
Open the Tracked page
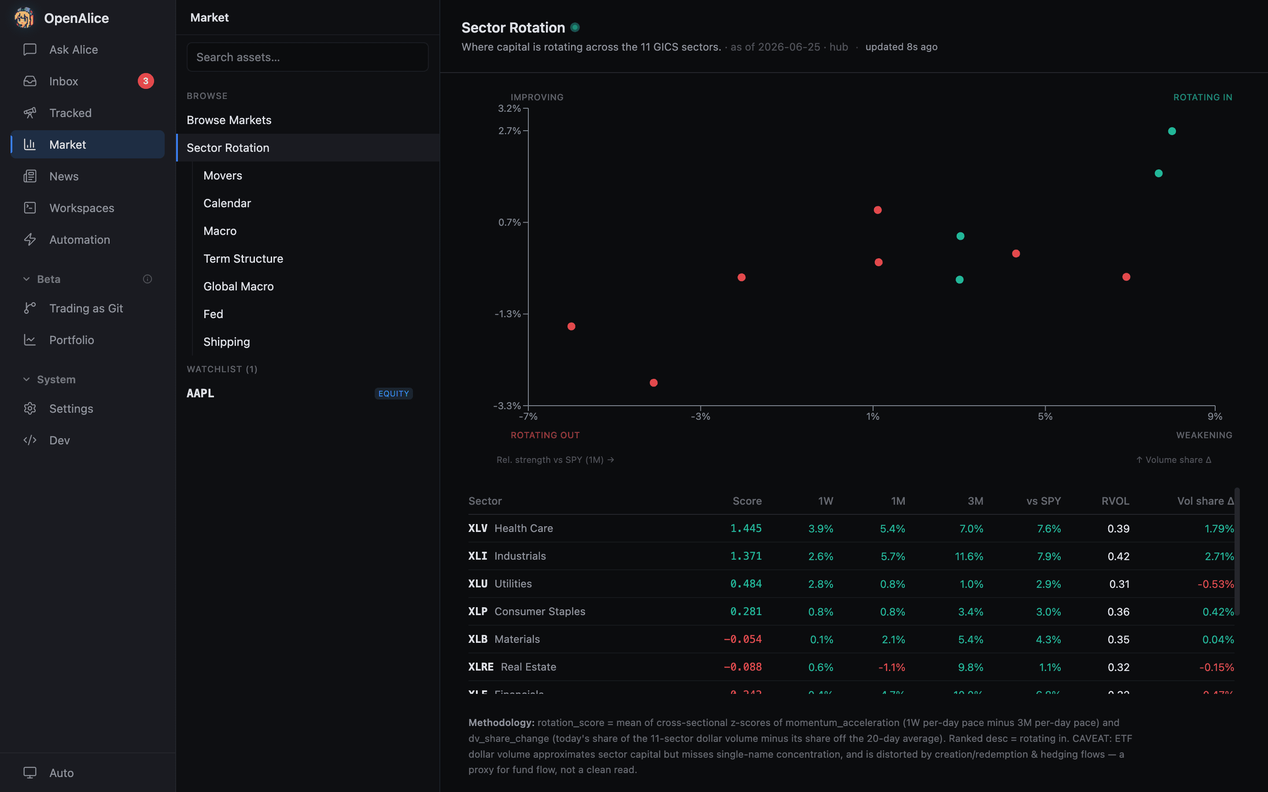pyautogui.click(x=88, y=113)
